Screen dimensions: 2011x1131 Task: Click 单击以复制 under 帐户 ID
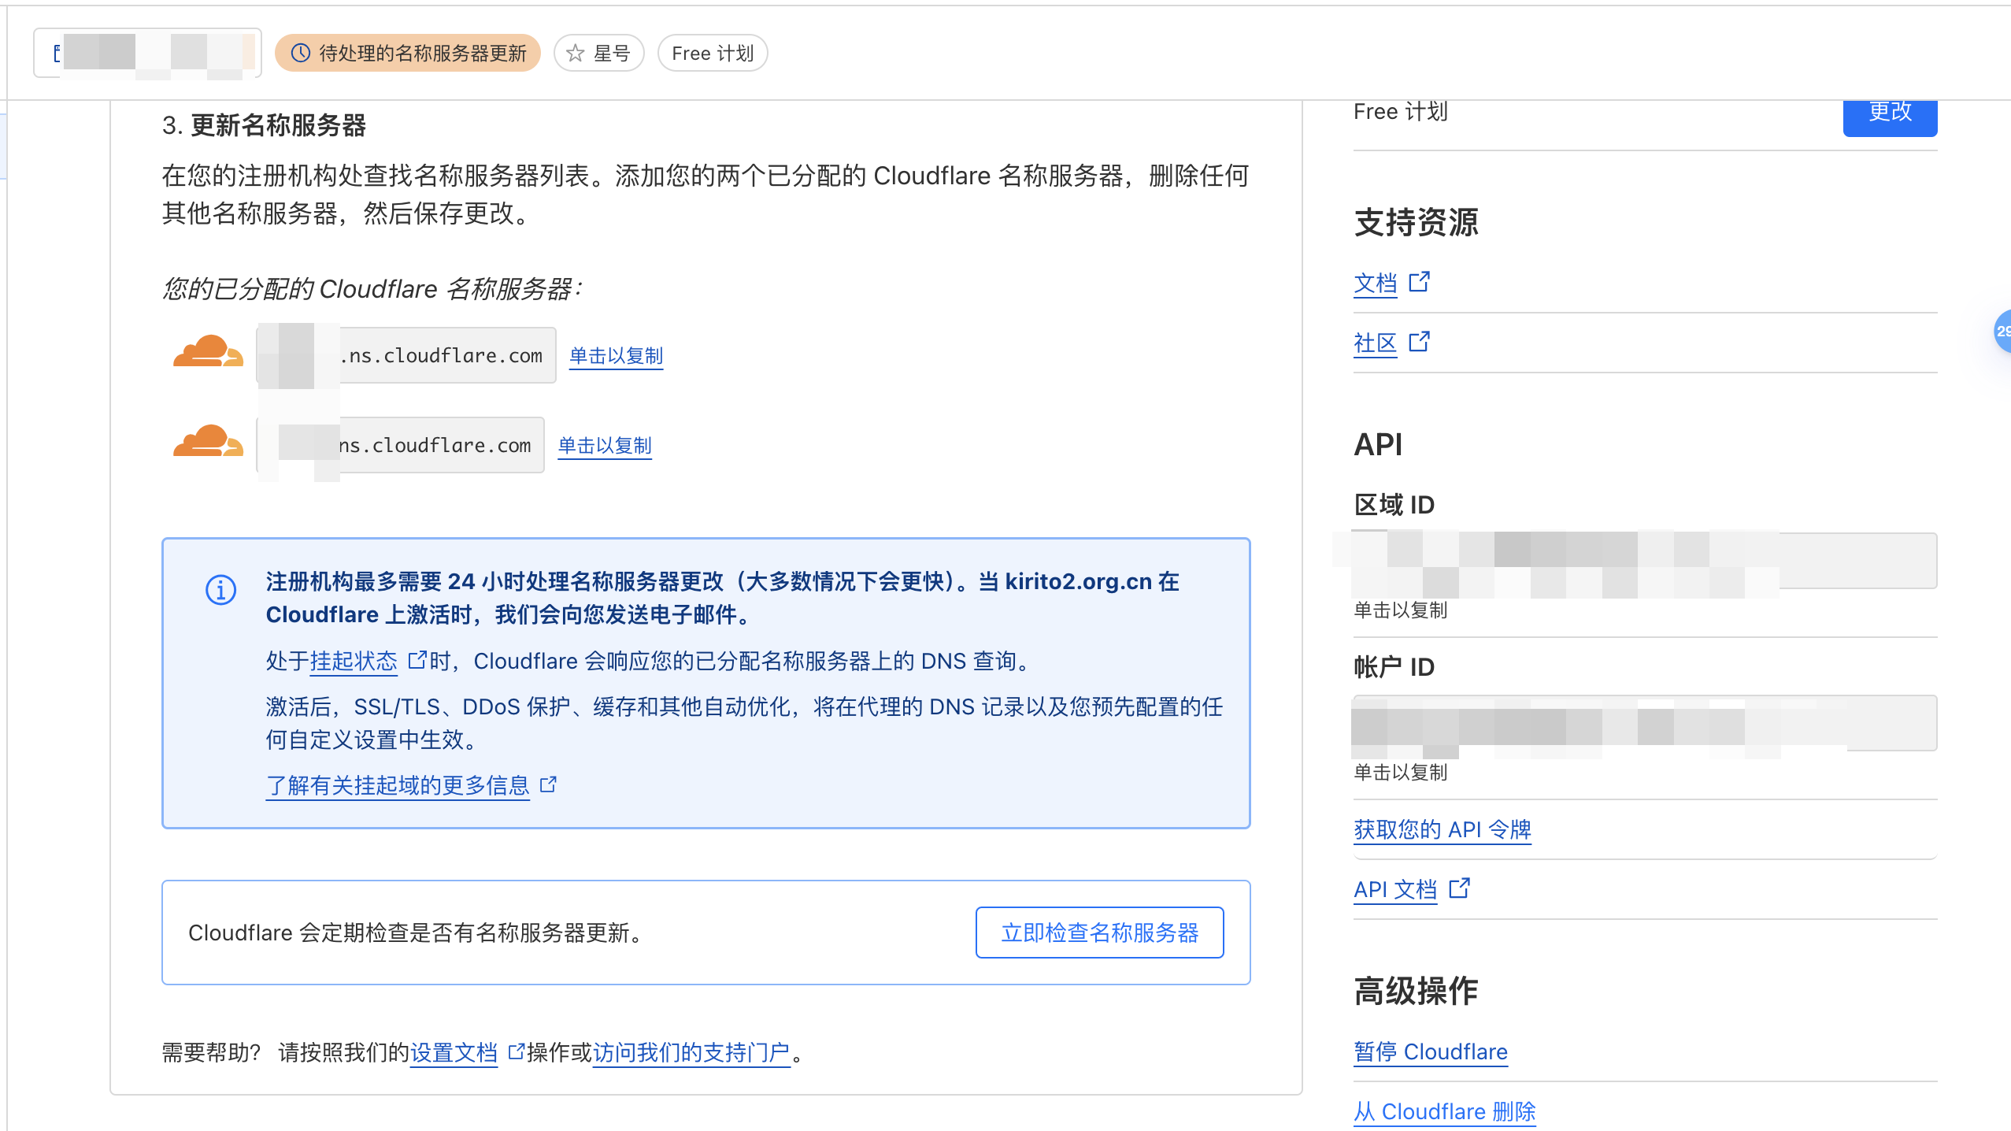pyautogui.click(x=1400, y=773)
